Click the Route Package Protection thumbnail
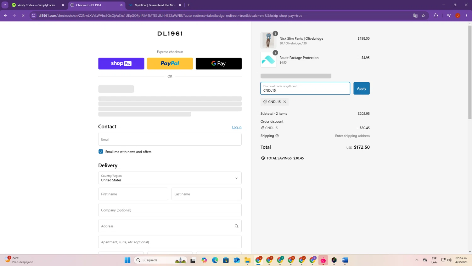472x266 pixels. coord(268,60)
